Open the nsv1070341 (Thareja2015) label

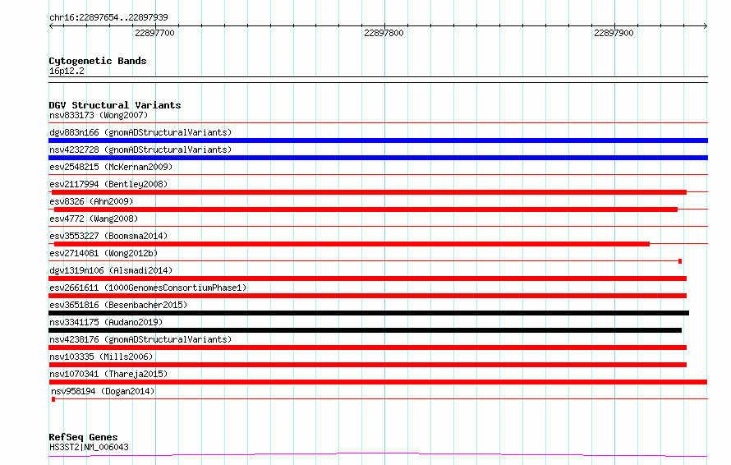click(108, 374)
